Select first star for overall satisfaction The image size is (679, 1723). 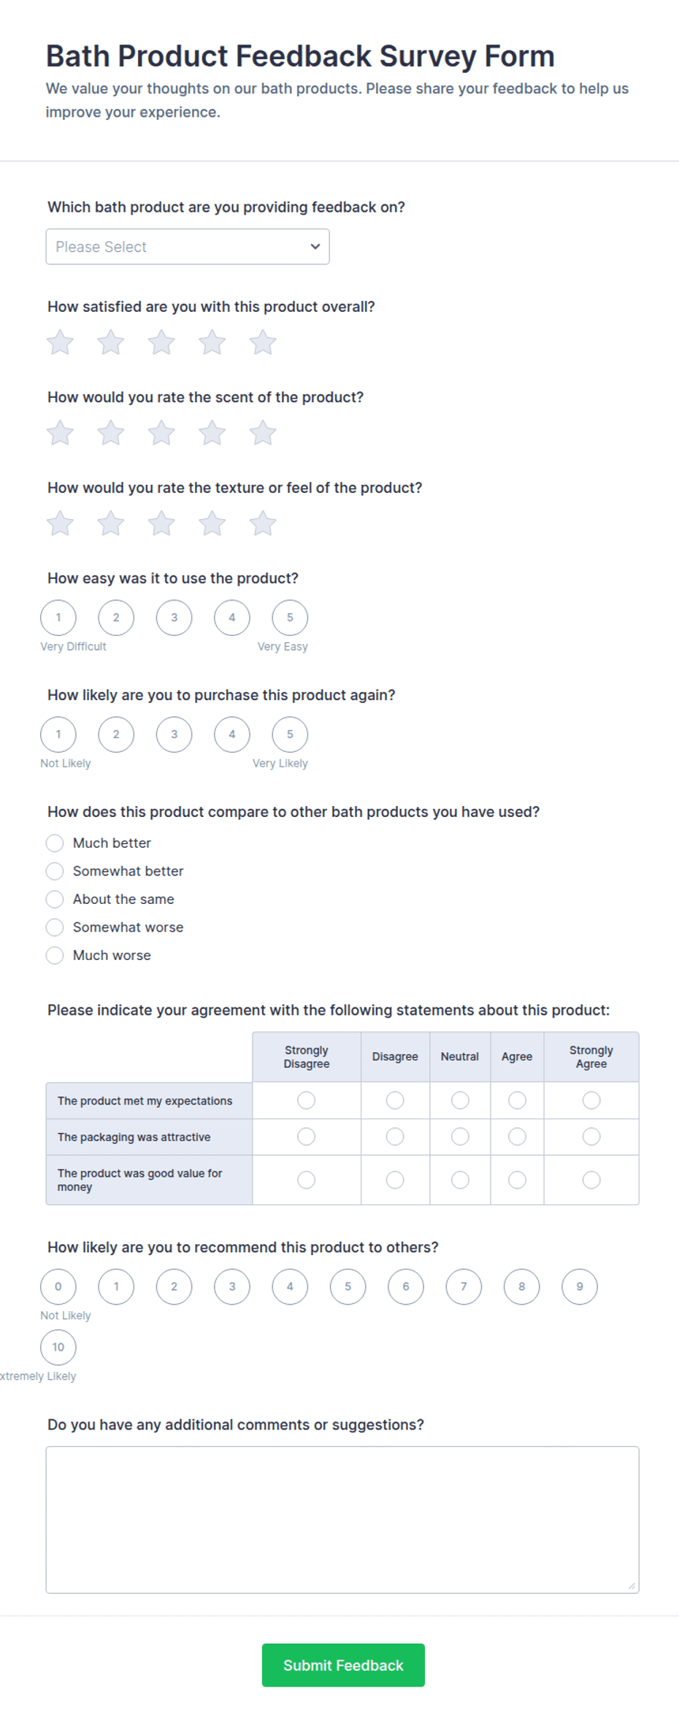(60, 342)
